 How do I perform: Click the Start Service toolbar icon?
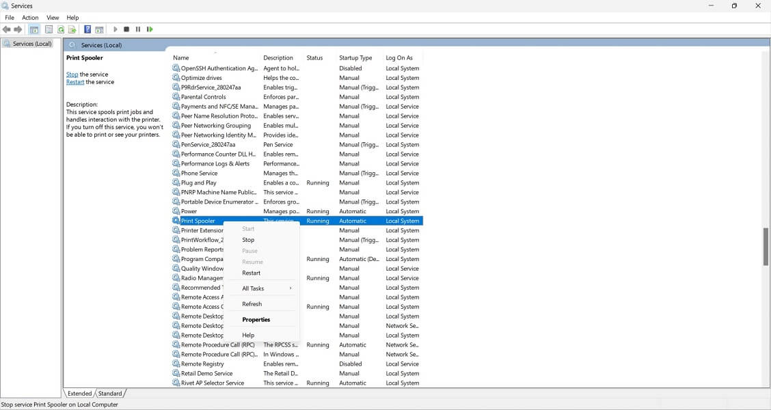coord(116,29)
